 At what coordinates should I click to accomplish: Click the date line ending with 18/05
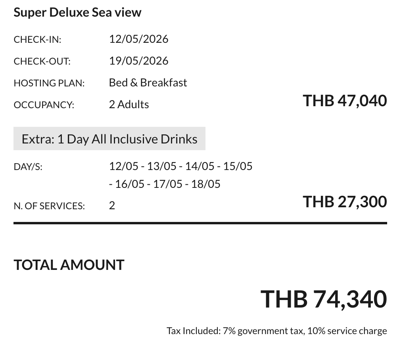[165, 184]
